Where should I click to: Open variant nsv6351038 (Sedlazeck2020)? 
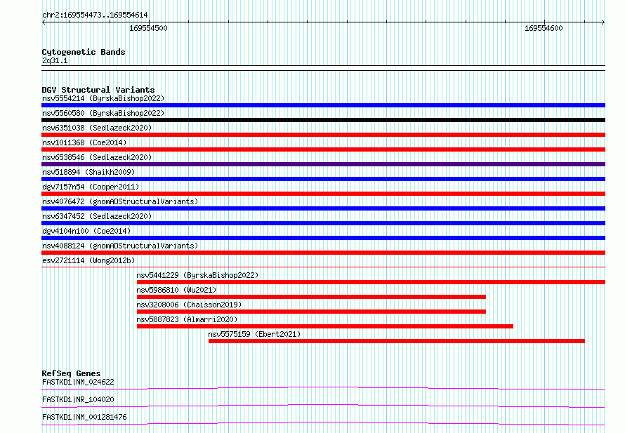pos(97,128)
